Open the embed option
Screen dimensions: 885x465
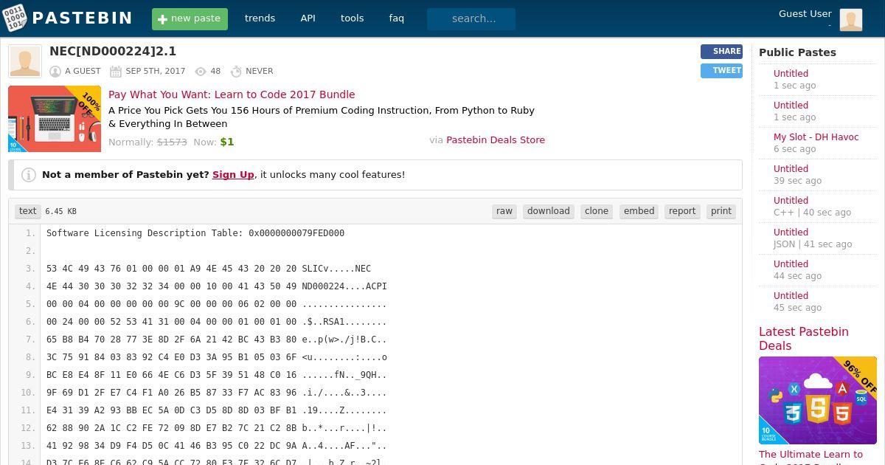(639, 211)
